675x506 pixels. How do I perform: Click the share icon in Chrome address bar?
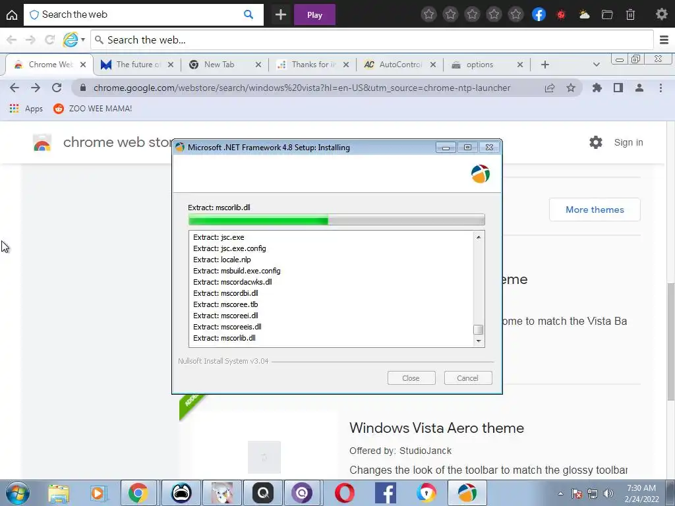pos(550,88)
